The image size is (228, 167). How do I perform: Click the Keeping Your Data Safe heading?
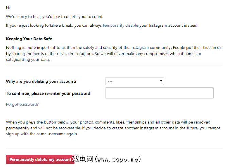tap(29, 39)
